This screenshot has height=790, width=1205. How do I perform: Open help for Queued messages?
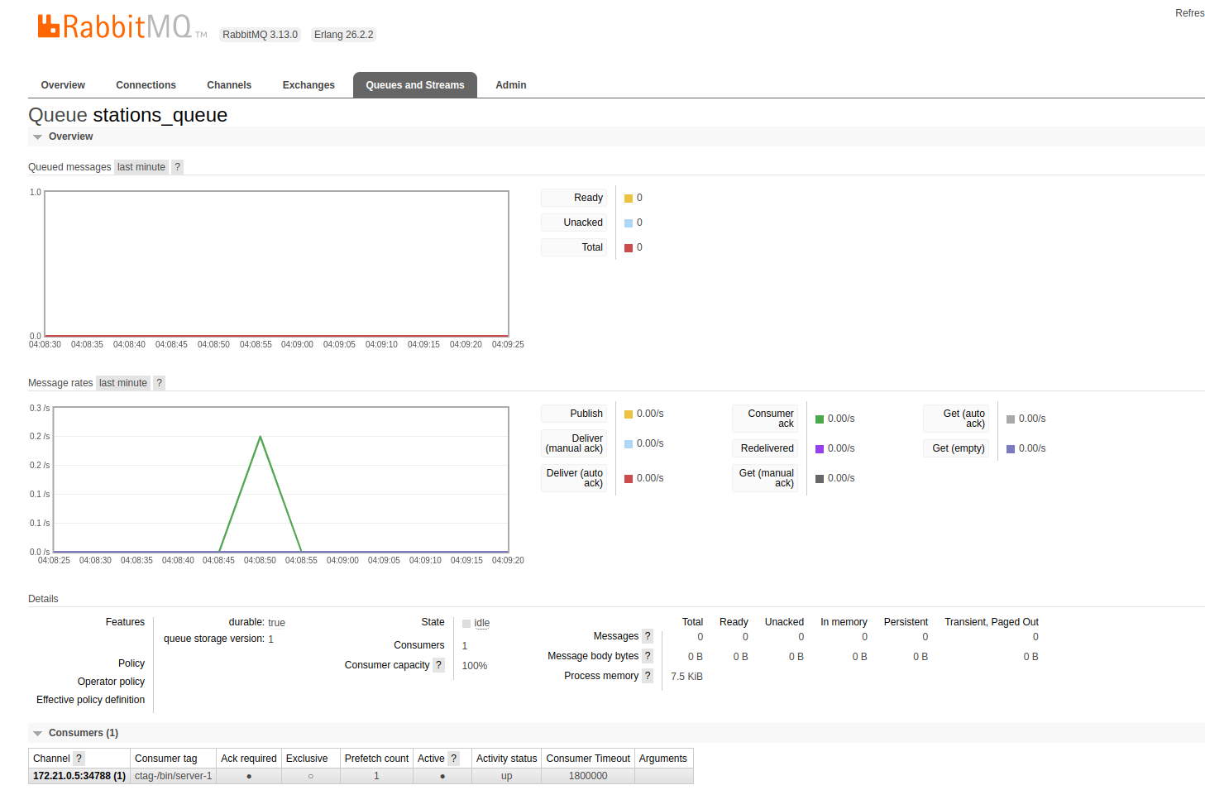coord(177,167)
